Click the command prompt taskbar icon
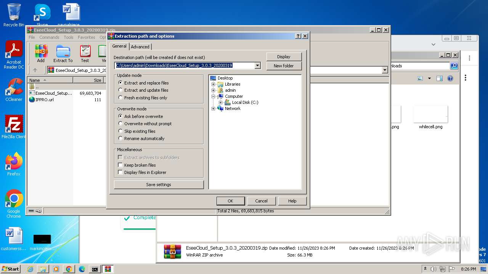The height and width of the screenshot is (274, 488). click(x=95, y=269)
